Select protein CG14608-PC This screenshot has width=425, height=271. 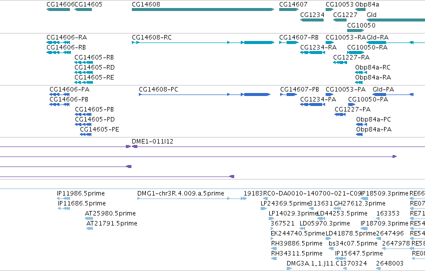205,94
